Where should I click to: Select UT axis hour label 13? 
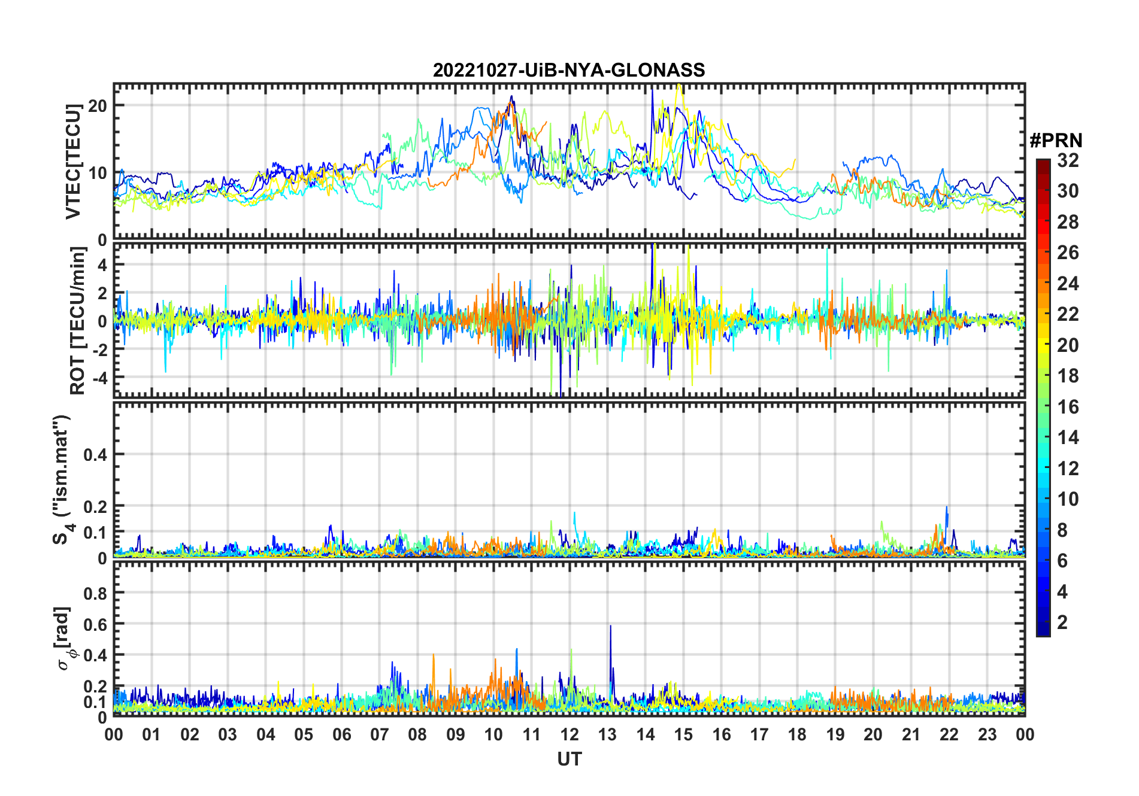pyautogui.click(x=607, y=734)
